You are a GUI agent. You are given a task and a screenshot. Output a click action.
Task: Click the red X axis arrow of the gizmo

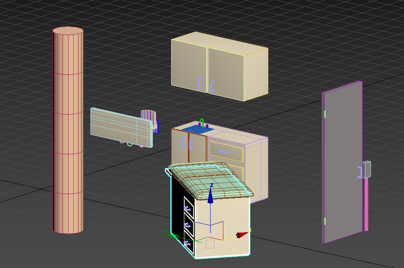click(242, 235)
